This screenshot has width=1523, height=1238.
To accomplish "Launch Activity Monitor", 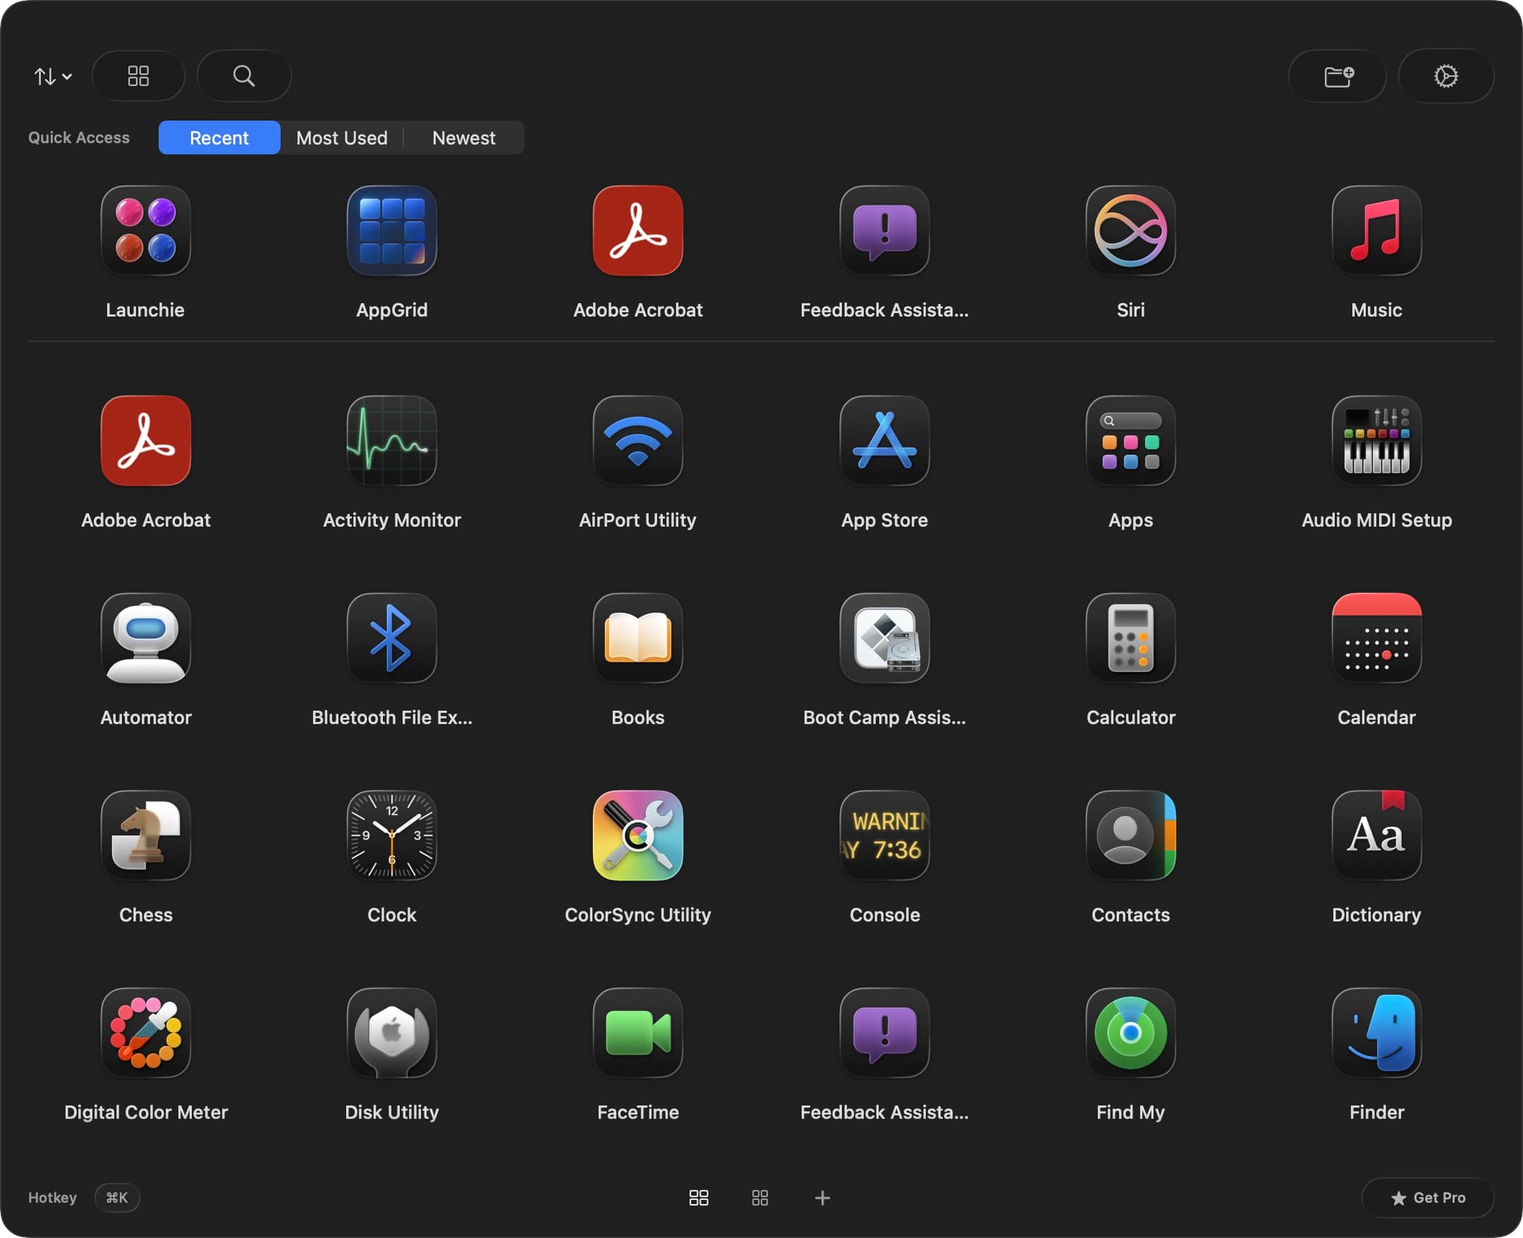I will pos(391,441).
